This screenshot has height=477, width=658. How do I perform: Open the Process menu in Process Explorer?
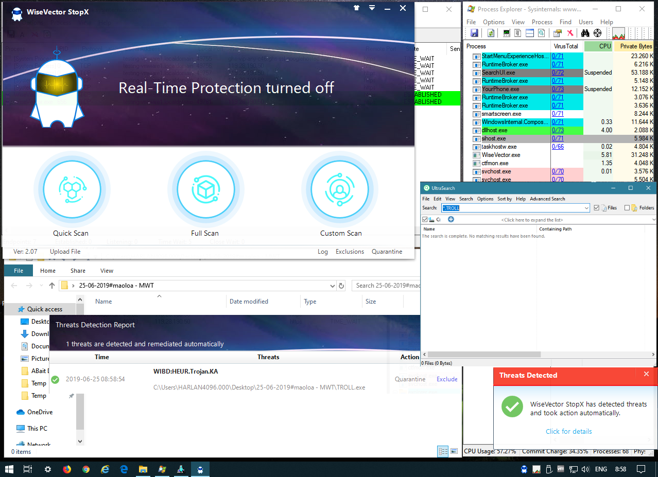click(542, 22)
